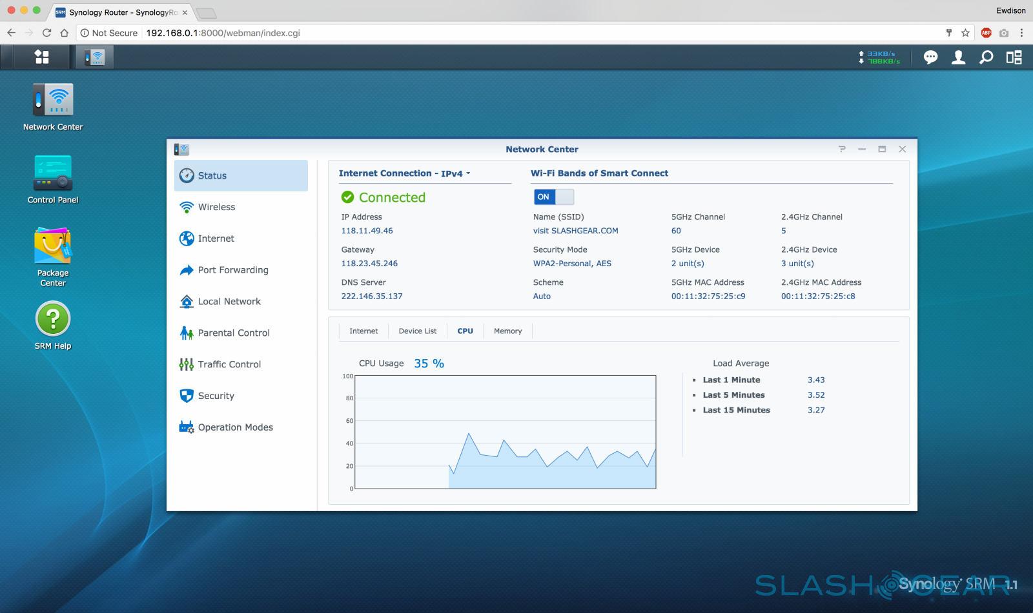
Task: Click the key icon in address bar
Action: click(948, 33)
